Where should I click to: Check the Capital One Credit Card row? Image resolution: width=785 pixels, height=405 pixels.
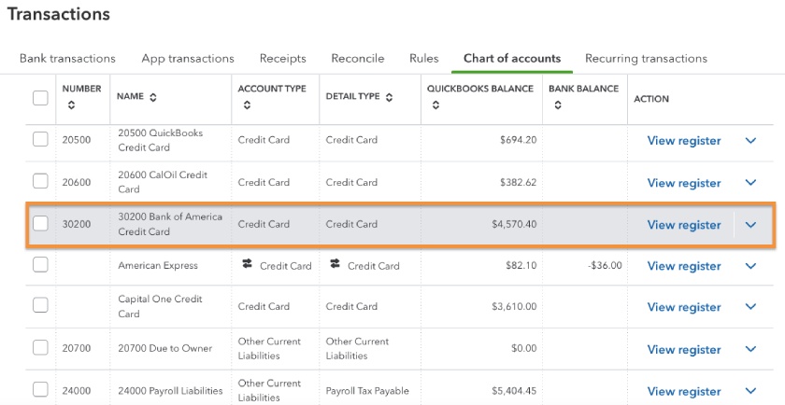(x=40, y=305)
